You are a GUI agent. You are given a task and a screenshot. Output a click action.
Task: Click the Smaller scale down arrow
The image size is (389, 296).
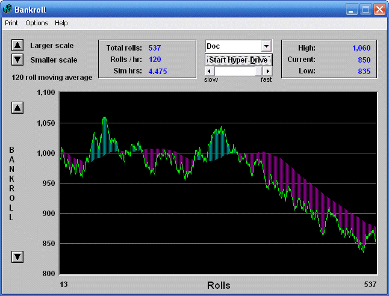tap(18, 60)
